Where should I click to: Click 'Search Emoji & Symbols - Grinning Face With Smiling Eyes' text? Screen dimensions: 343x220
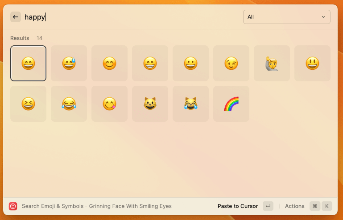(x=97, y=206)
